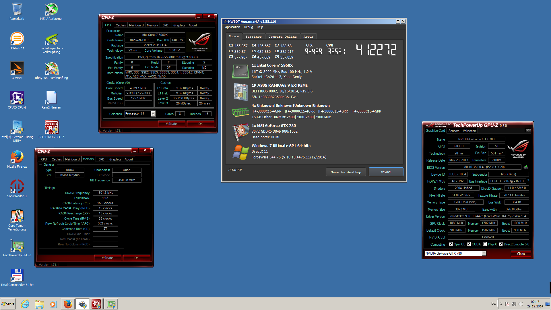This screenshot has width=551, height=310.
Task: Switch to the Sensors tab in GPU-Z
Action: (x=454, y=131)
